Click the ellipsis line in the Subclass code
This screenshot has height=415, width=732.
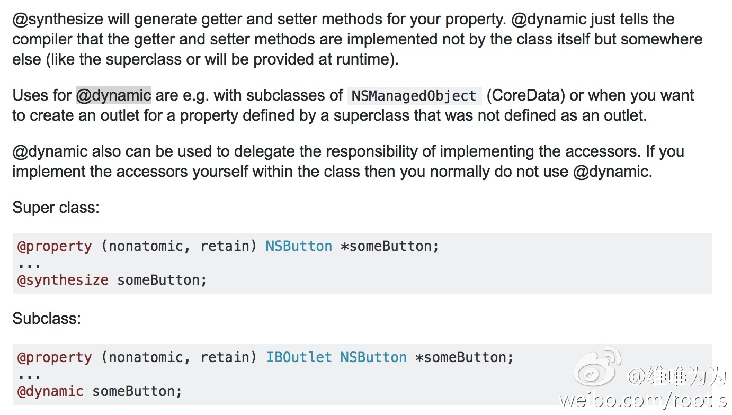coord(29,375)
